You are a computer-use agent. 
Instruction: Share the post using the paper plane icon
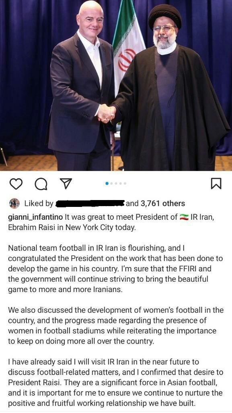click(66, 184)
